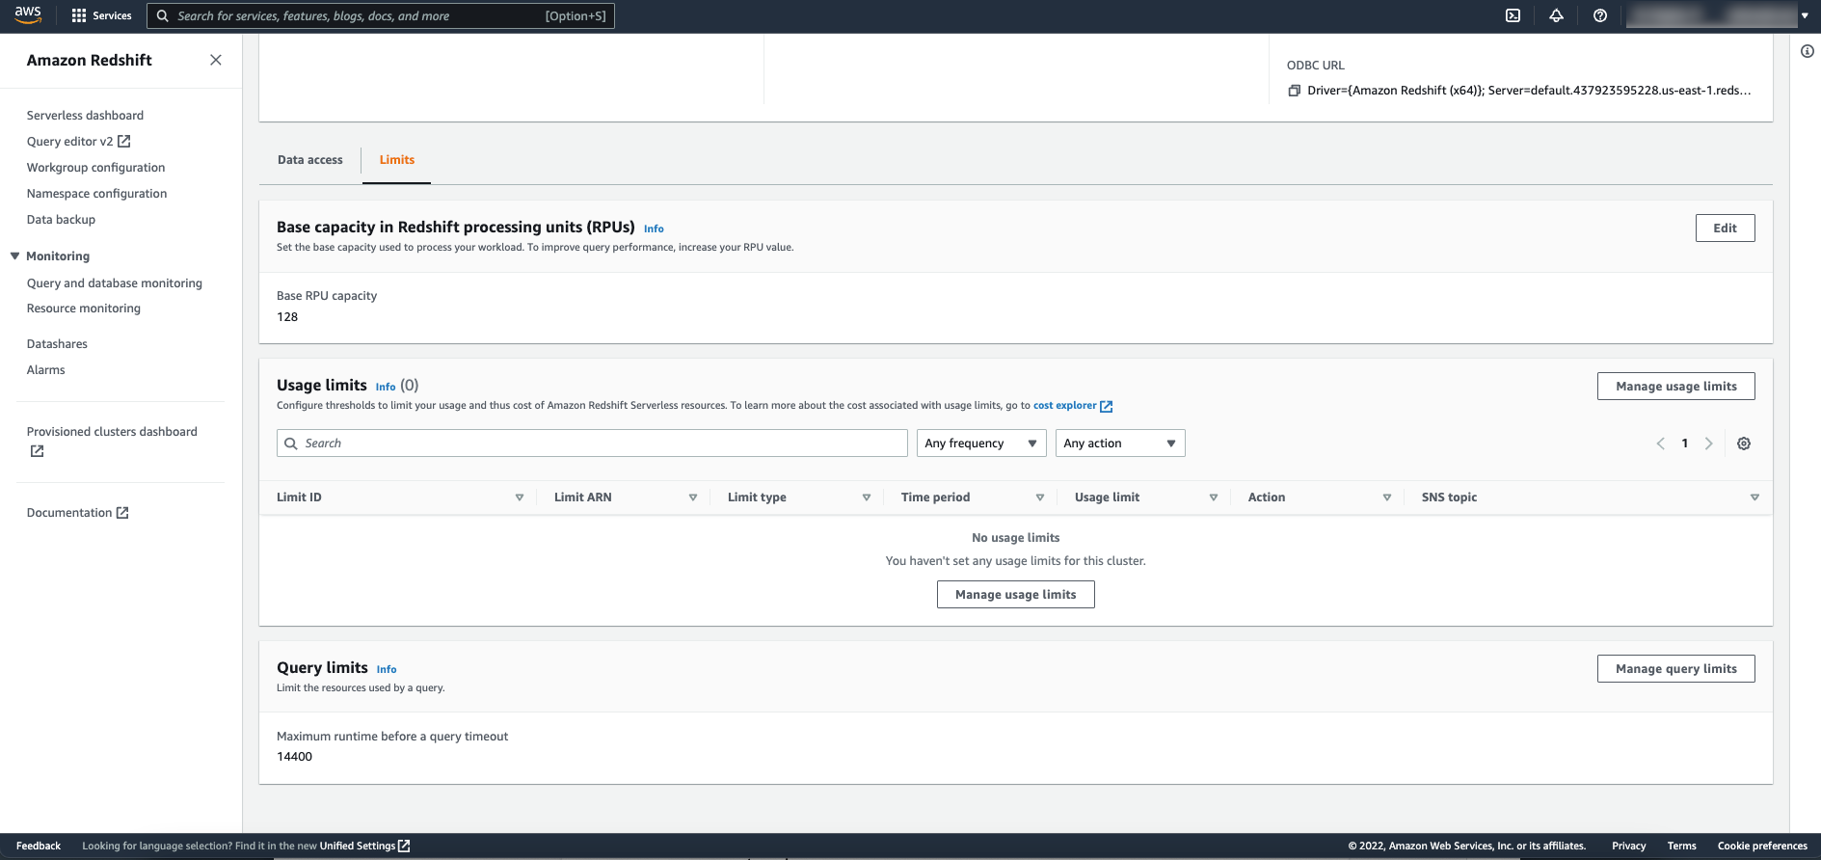1821x860 pixels.
Task: Open Info link beside Usage limits
Action: click(386, 388)
